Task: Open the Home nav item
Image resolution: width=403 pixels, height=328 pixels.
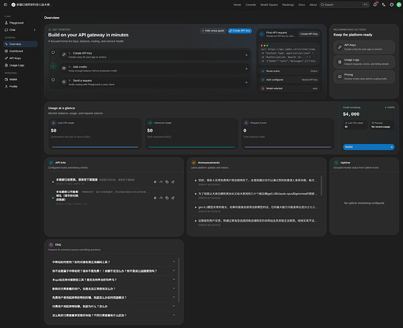Action: 237,5
